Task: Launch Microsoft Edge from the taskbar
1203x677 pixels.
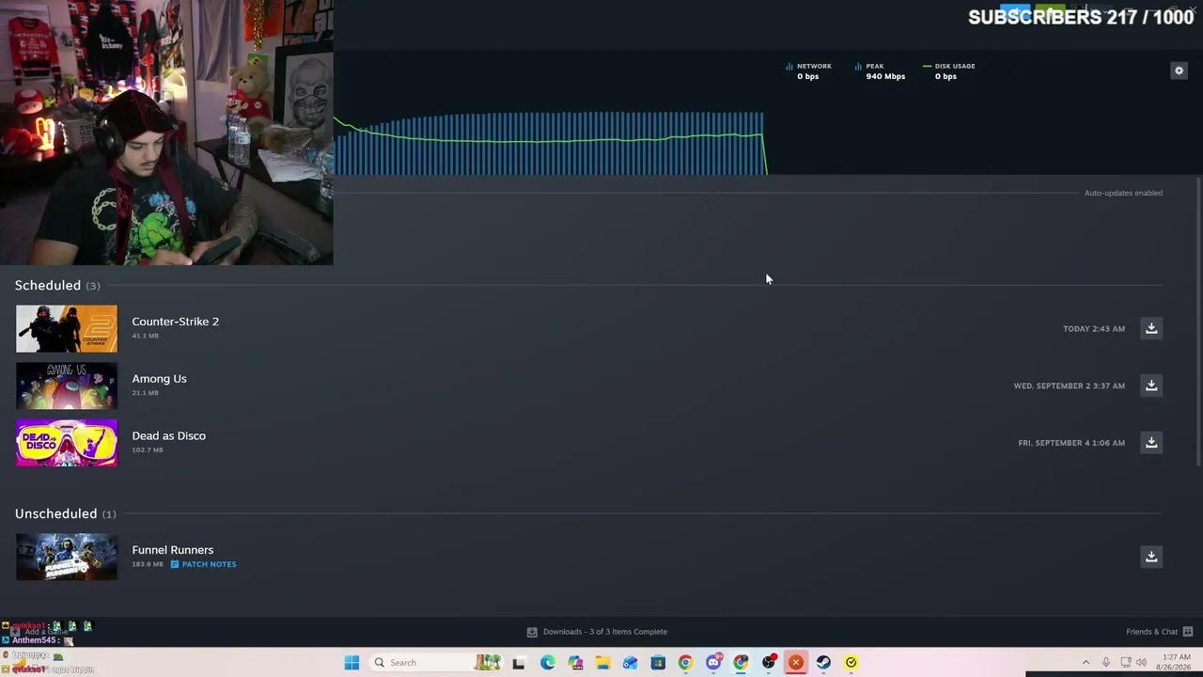Action: click(548, 663)
